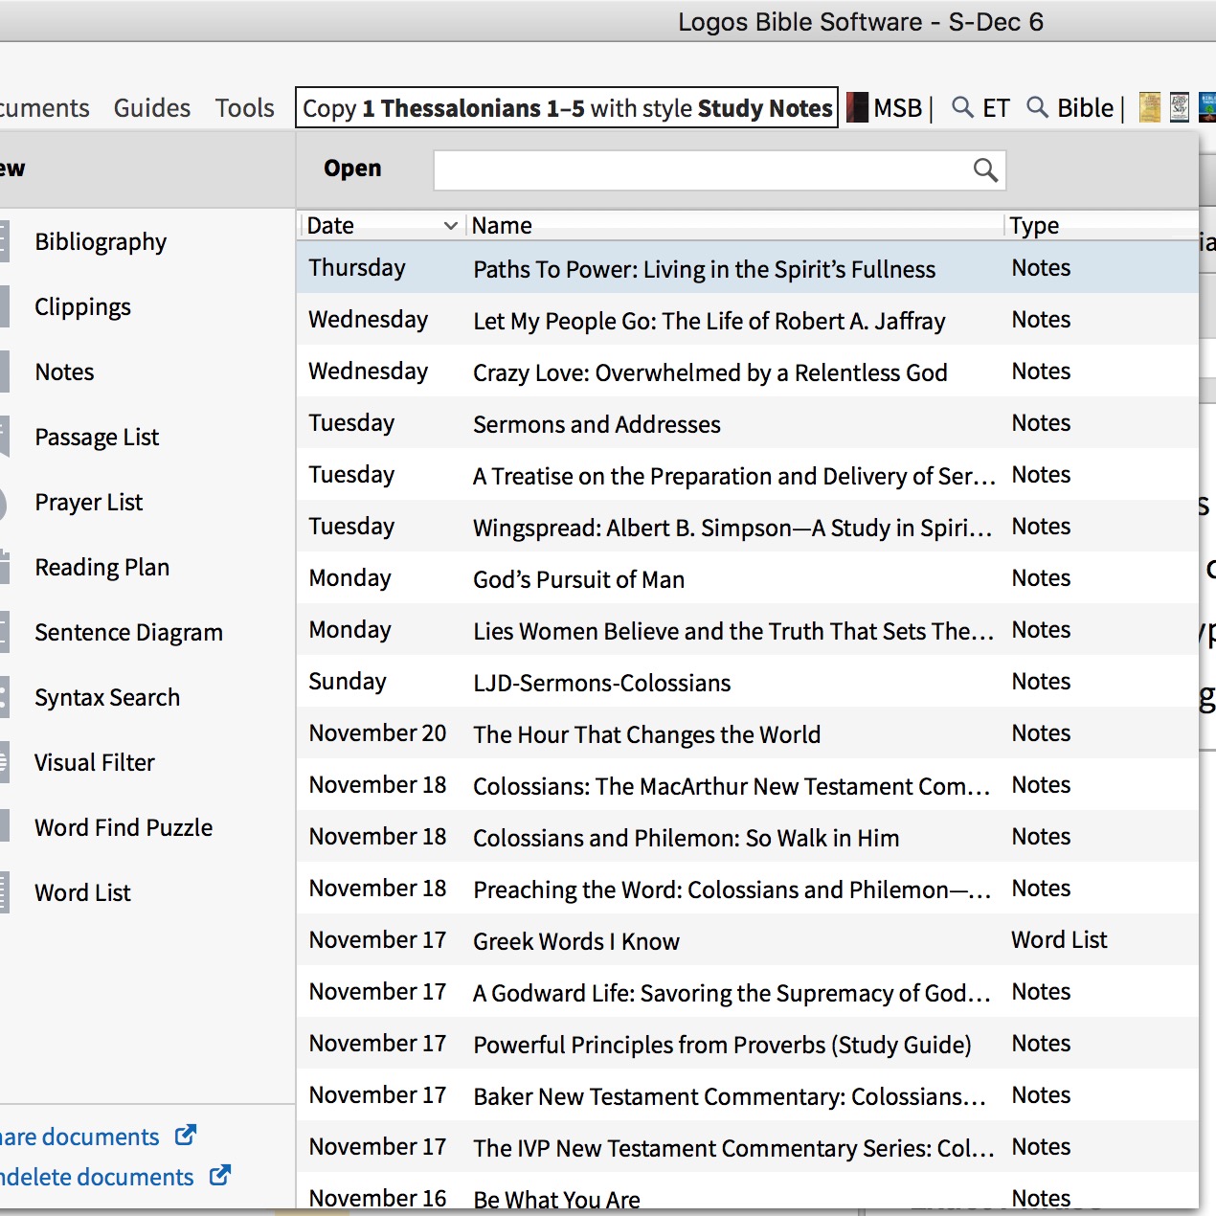Click the Word Find Puzzle icon

pyautogui.click(x=4, y=827)
